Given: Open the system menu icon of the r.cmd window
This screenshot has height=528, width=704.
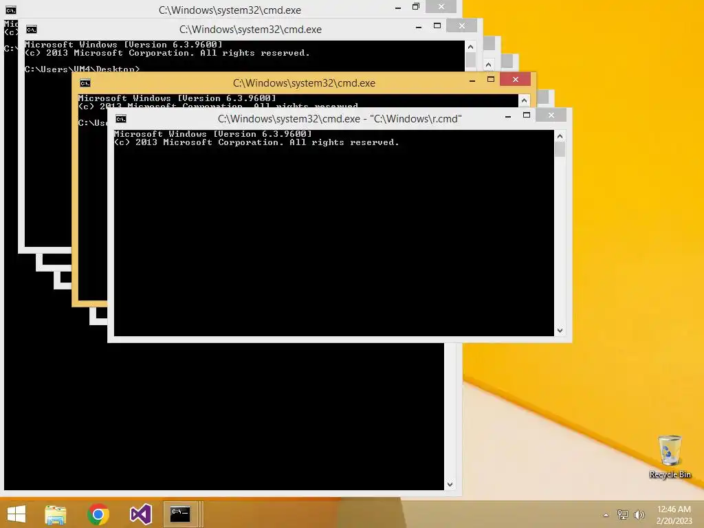Looking at the screenshot, I should pos(121,118).
